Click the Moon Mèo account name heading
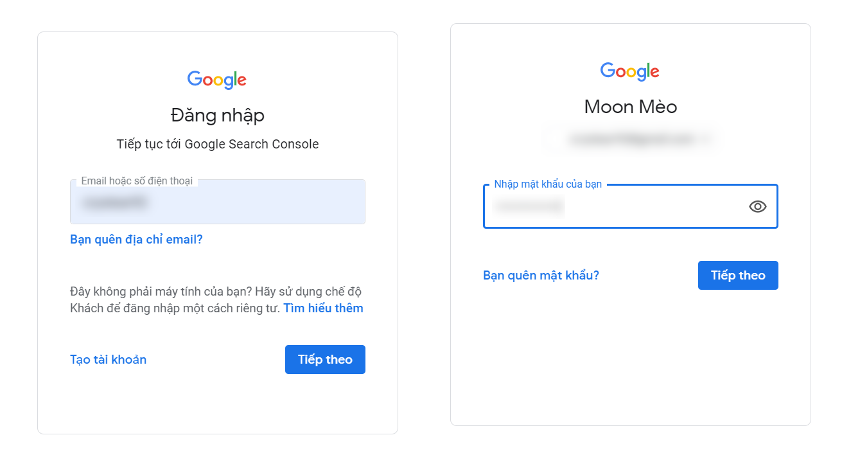This screenshot has height=462, width=842. (630, 107)
